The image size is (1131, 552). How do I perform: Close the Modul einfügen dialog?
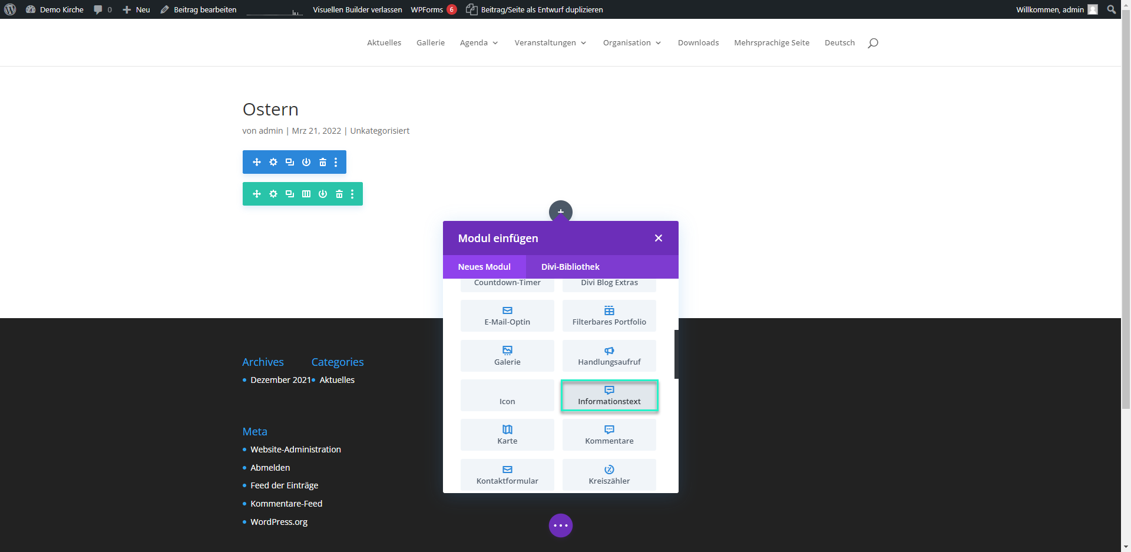tap(659, 238)
